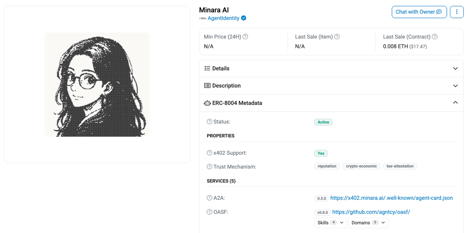This screenshot has width=467, height=233.
Task: Click the Chat with Owner button
Action: coord(419,12)
